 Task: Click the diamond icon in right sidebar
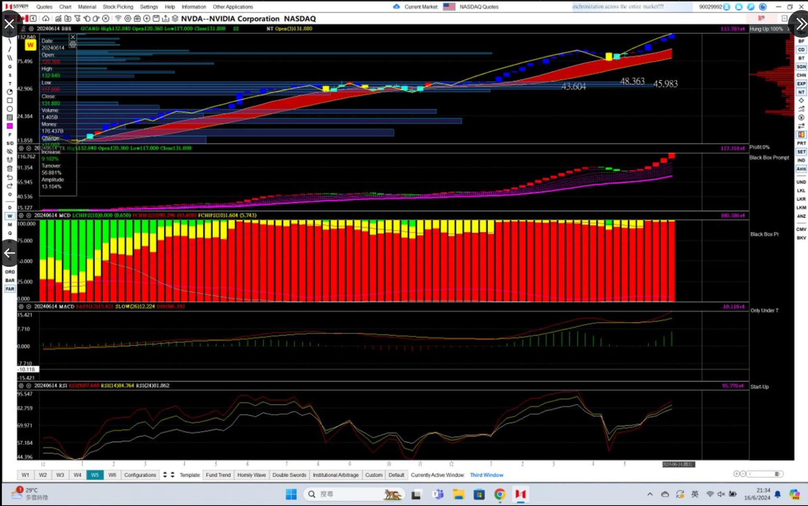801,101
